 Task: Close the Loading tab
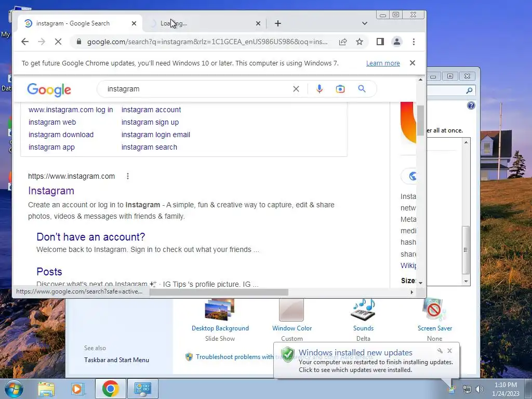tap(258, 23)
